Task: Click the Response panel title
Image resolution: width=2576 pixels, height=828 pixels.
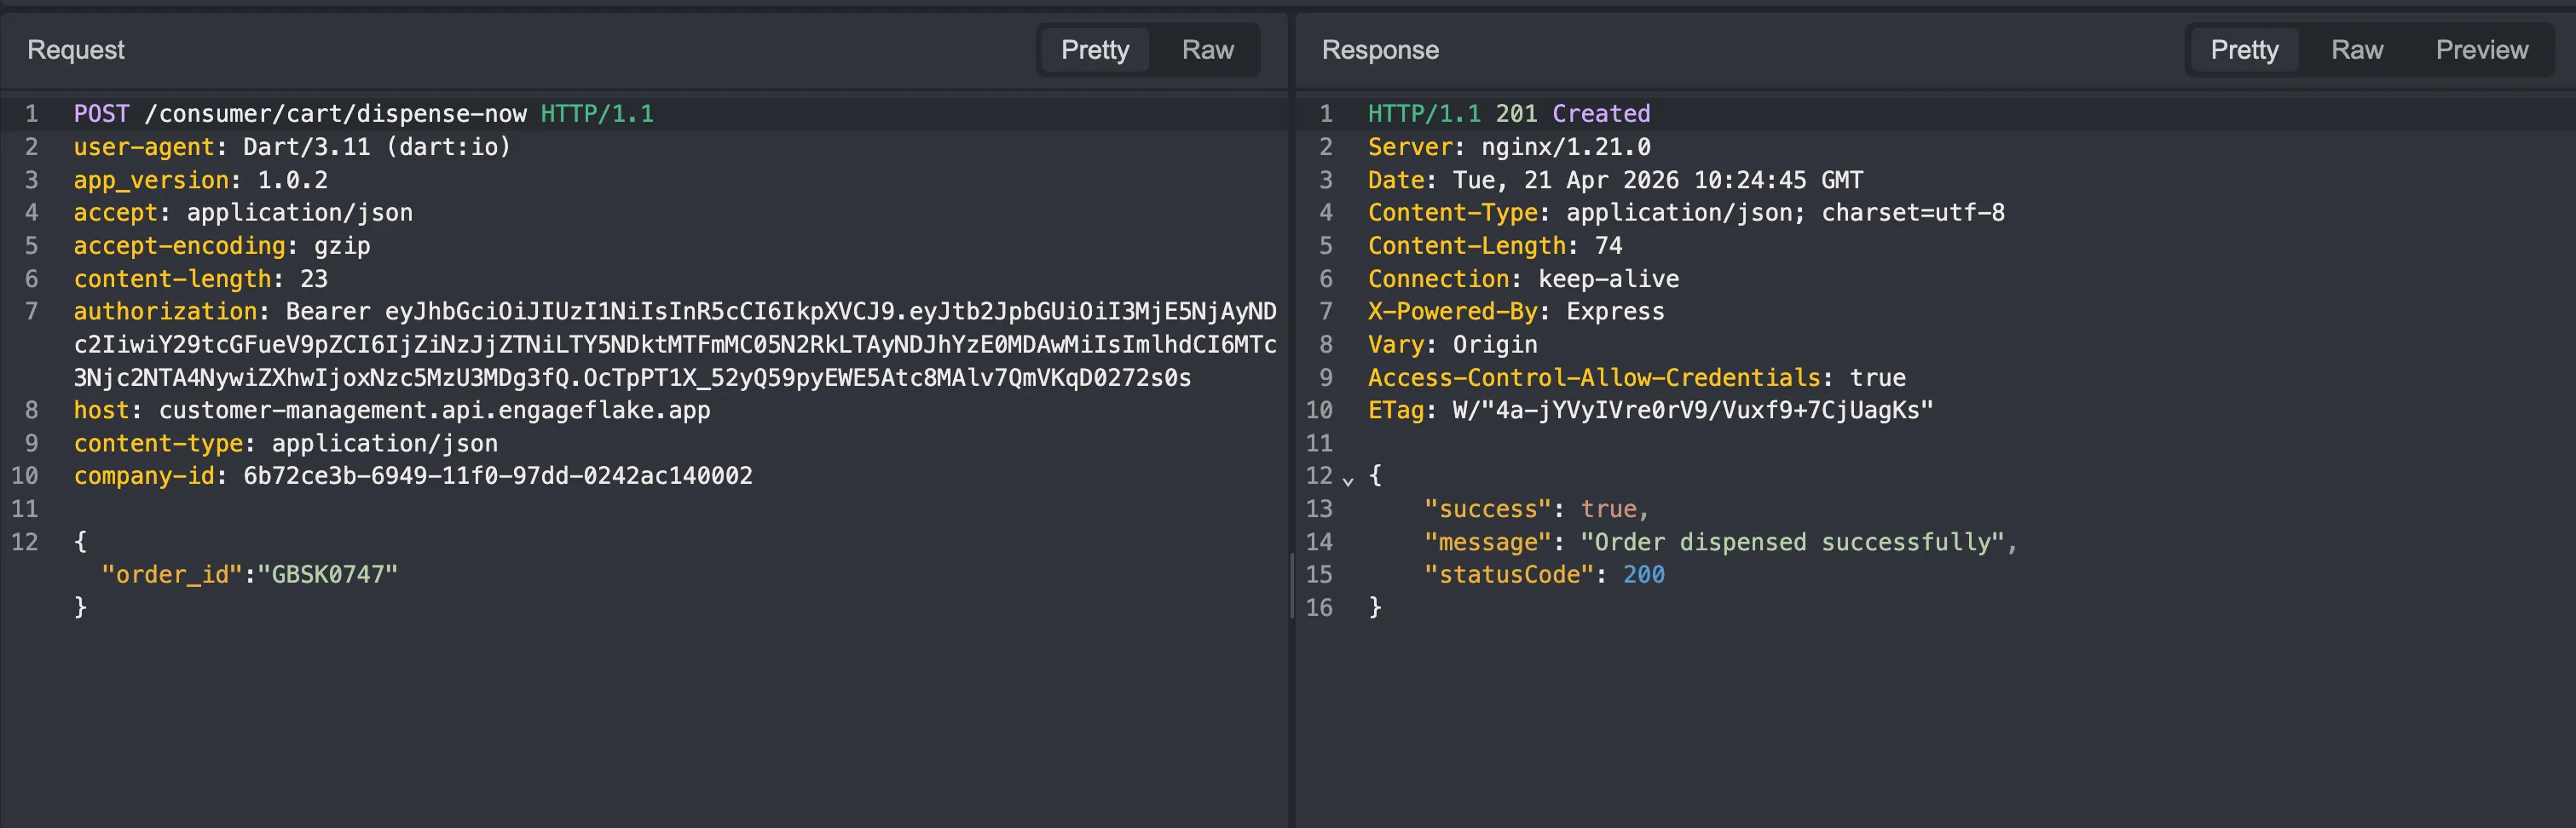Action: 1380,50
